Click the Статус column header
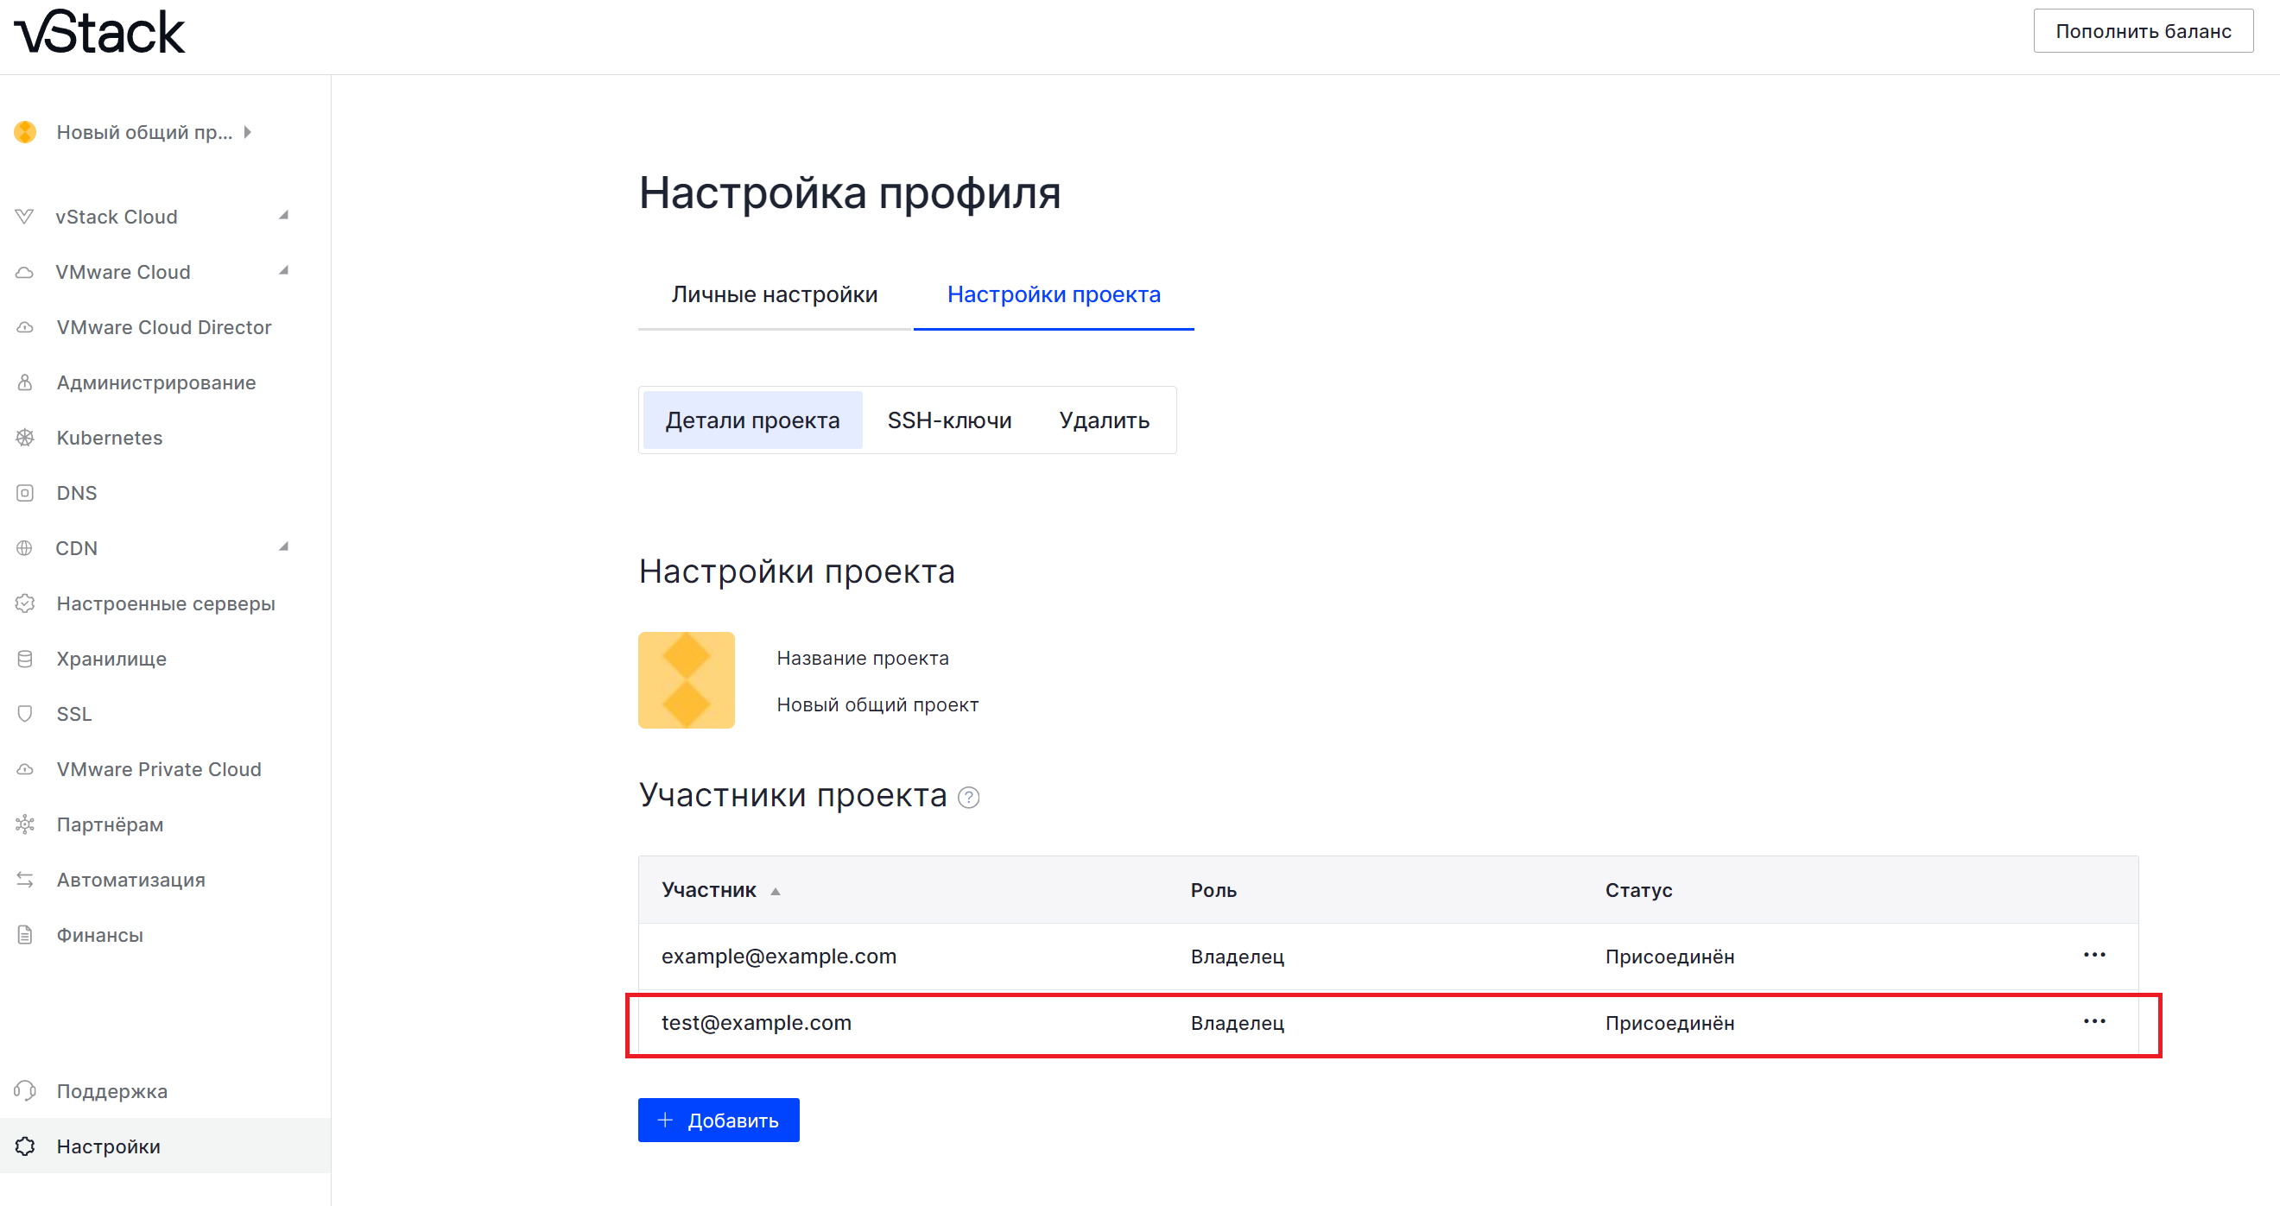 coord(1638,890)
